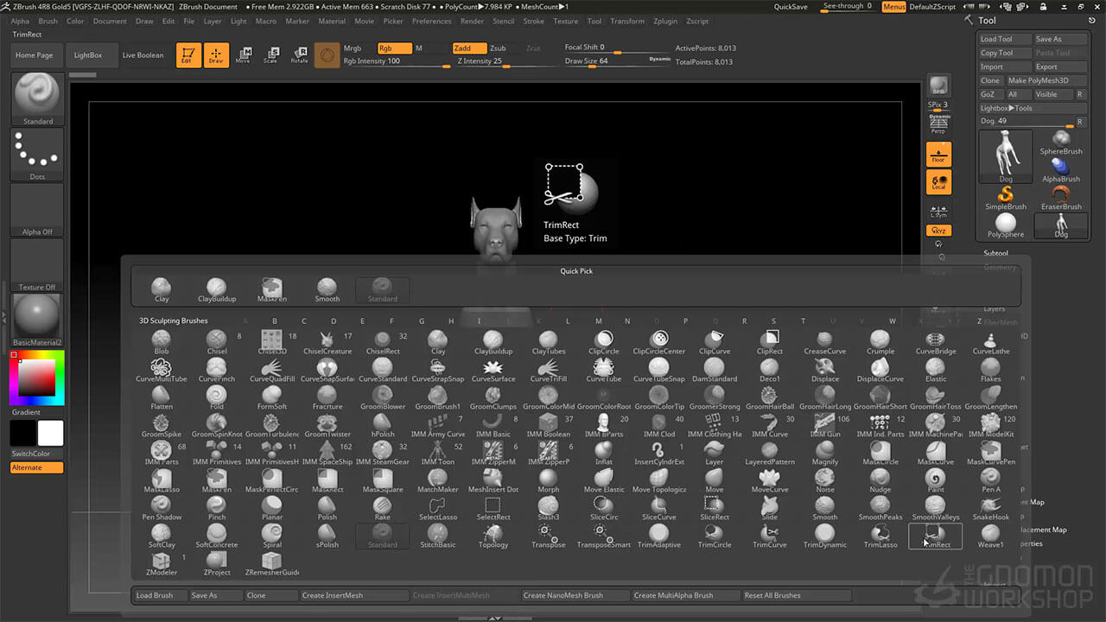Expand the Lightbox Tools section
This screenshot has width=1106, height=622.
click(1007, 108)
